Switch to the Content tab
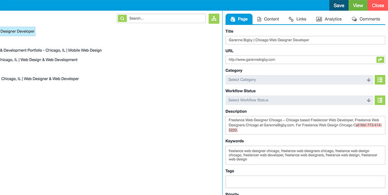The width and height of the screenshot is (388, 195). click(268, 19)
